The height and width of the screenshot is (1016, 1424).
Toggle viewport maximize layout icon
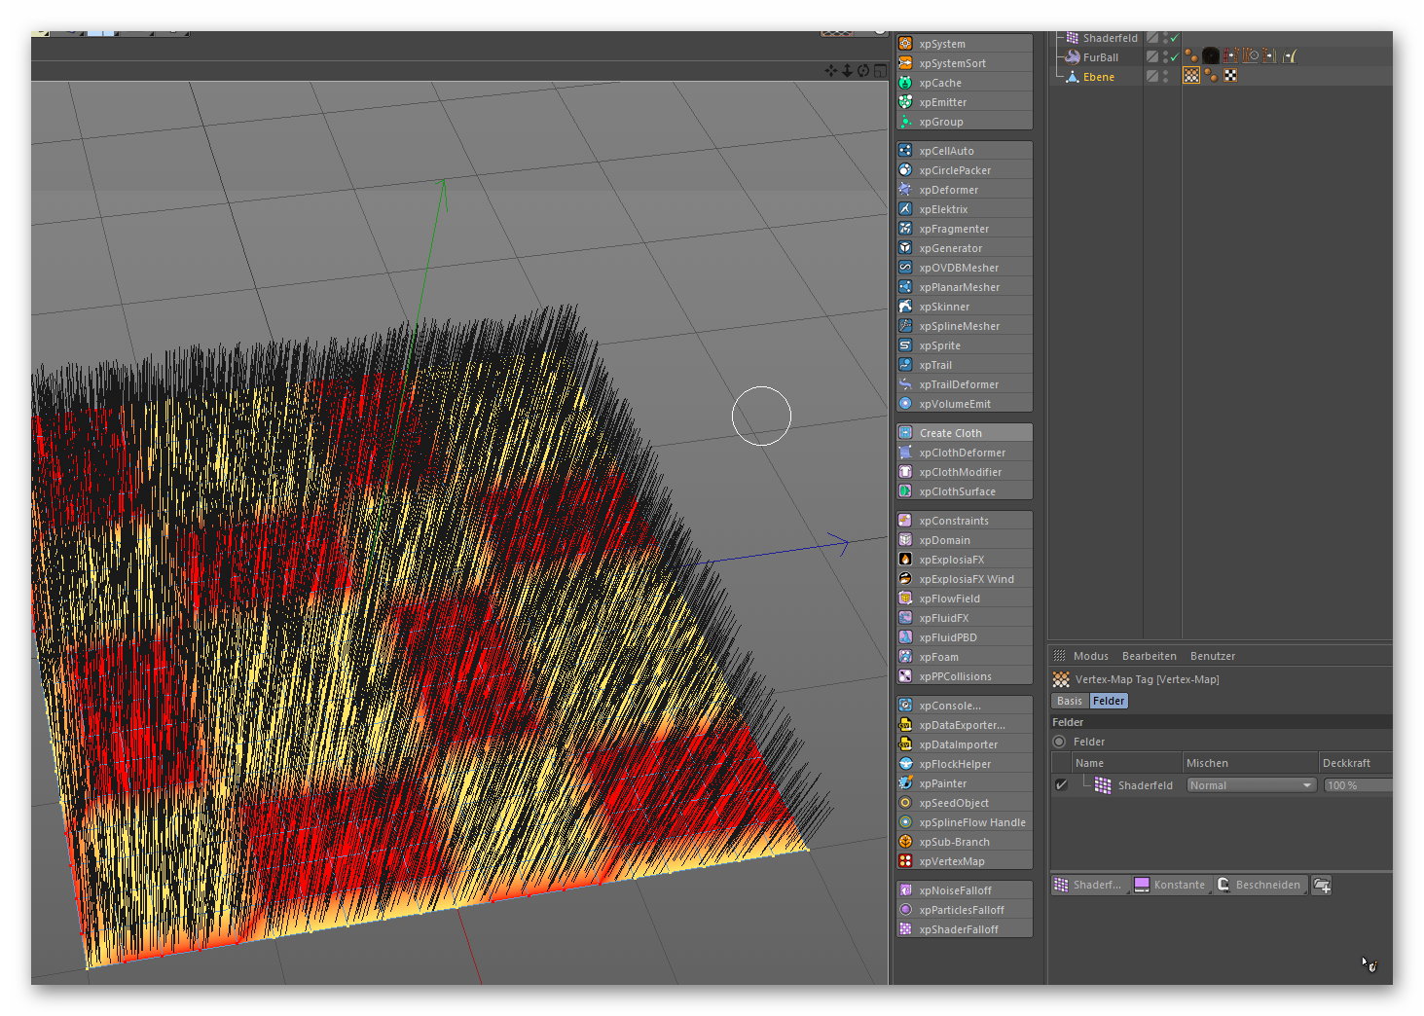880,70
